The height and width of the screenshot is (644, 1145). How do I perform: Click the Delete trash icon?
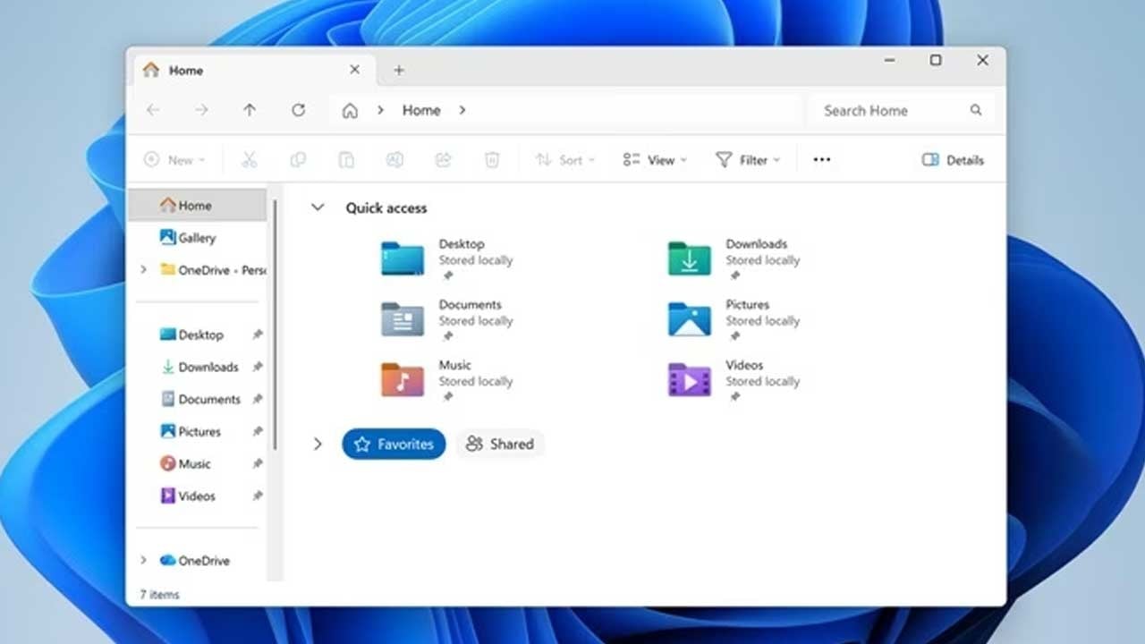[x=491, y=159]
